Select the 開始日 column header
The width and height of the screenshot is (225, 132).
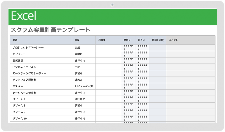click(127, 40)
